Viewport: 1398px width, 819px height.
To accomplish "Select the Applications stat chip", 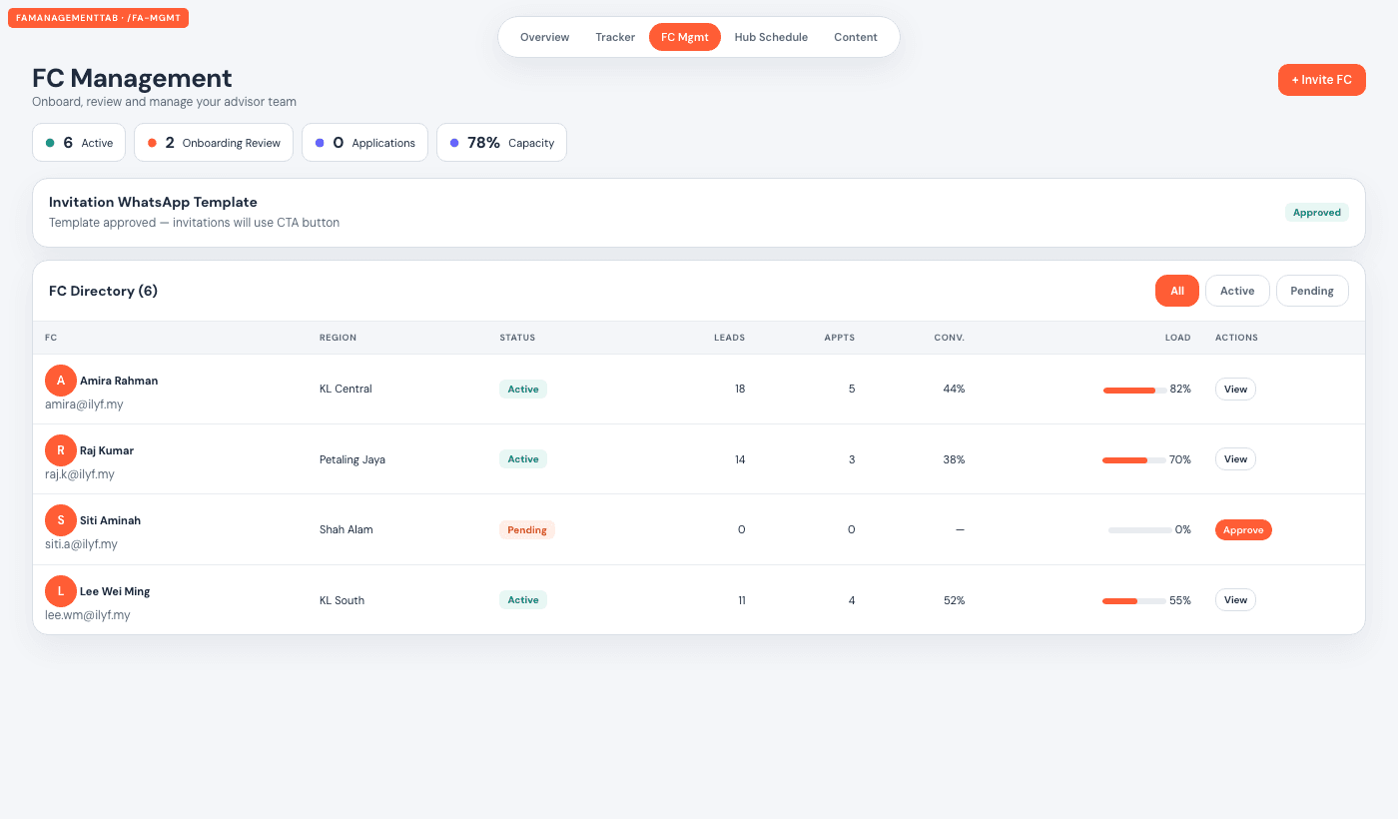I will pos(364,143).
